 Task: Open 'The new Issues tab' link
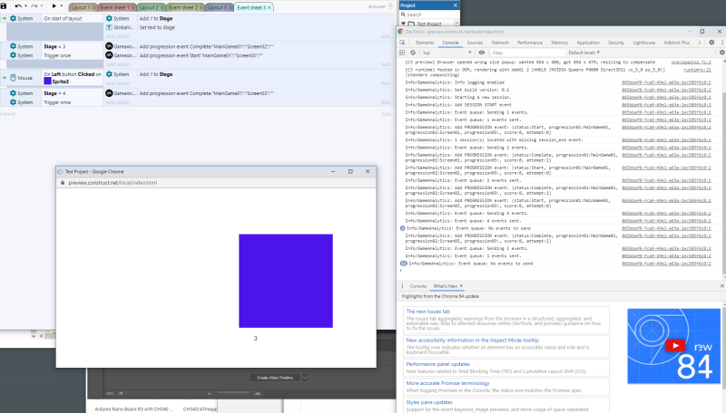(x=427, y=312)
